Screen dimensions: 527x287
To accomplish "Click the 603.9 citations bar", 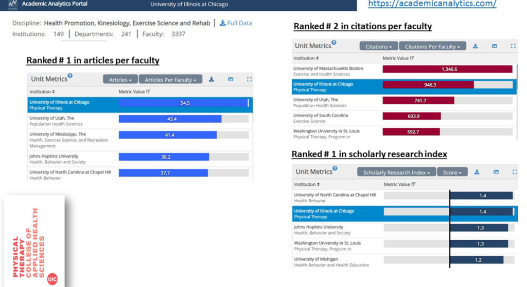I will pos(412,116).
